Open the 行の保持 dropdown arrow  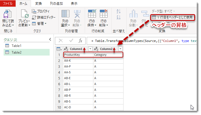[x=95, y=25]
